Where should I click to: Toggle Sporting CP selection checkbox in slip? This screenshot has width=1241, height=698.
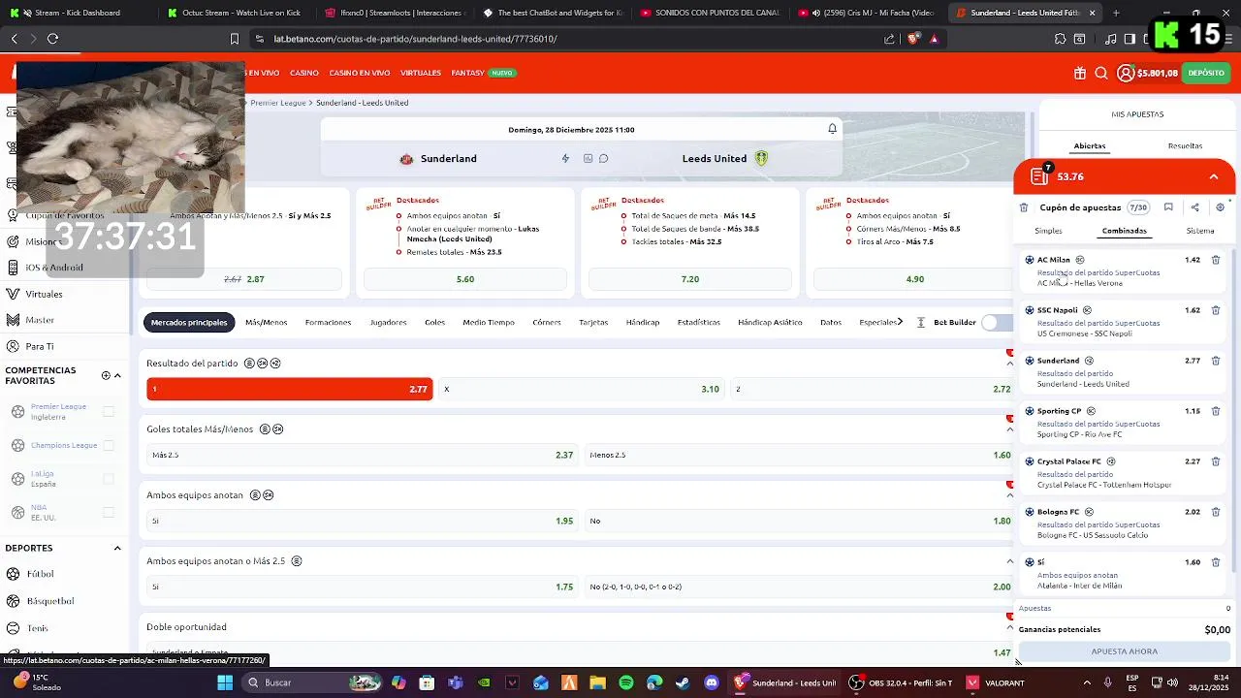click(1030, 411)
